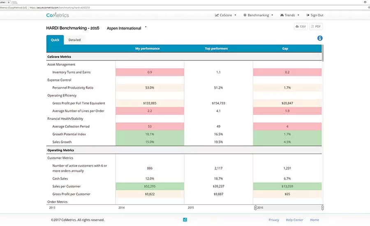Click the Order Metrics category label
Screen dimensions: 370x226
[57, 202]
